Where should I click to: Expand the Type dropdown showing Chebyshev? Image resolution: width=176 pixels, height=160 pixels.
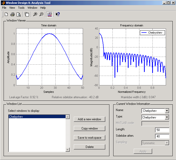click(167, 117)
